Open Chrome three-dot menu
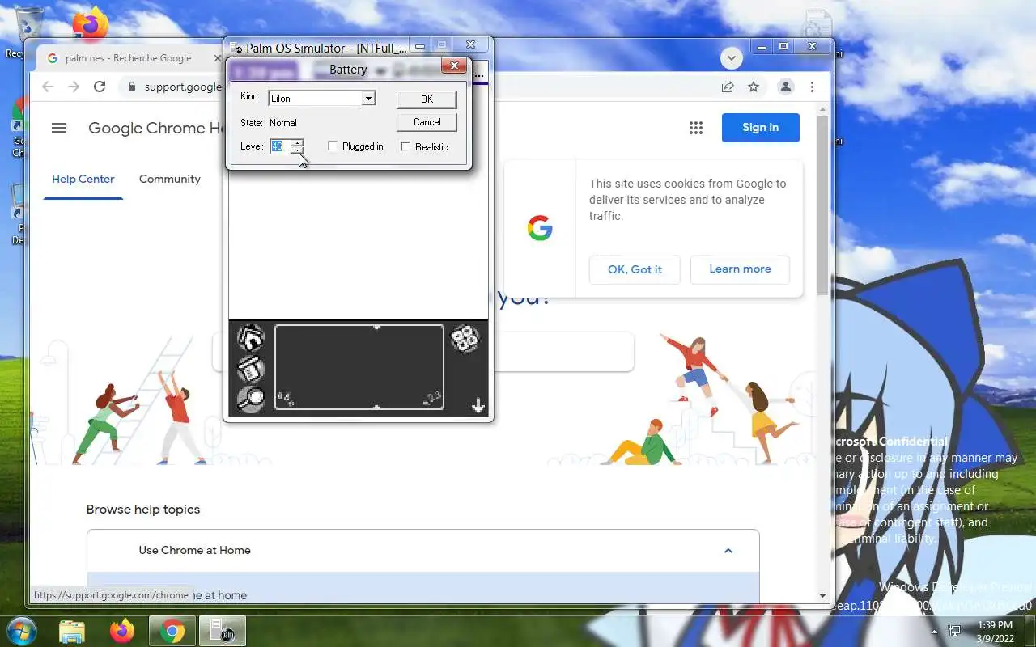 [x=812, y=87]
